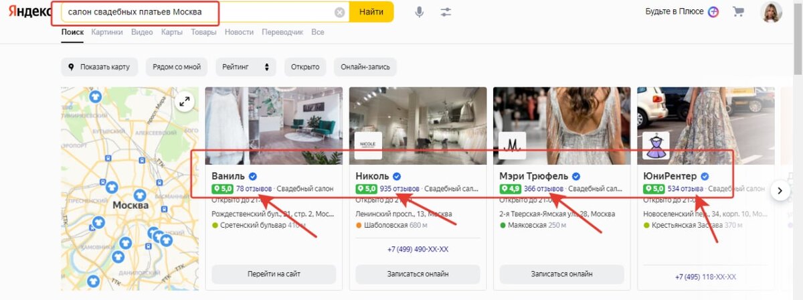803x300 pixels.
Task: Click Маяковская metro text
Action: pos(528,226)
